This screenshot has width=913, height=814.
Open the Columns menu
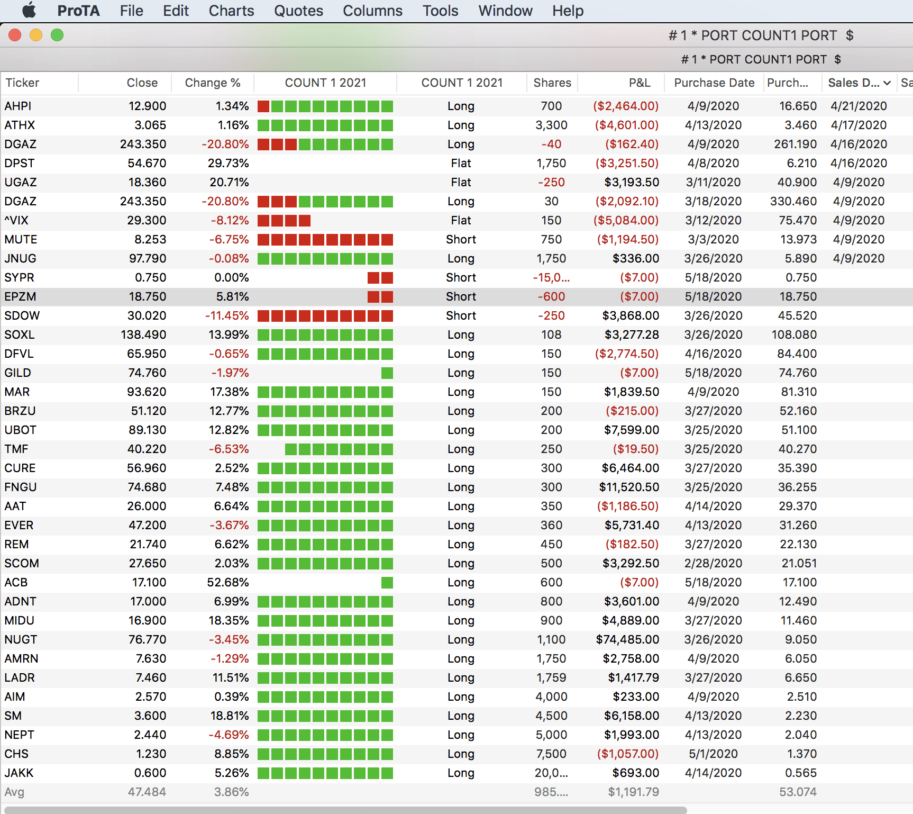(x=372, y=11)
